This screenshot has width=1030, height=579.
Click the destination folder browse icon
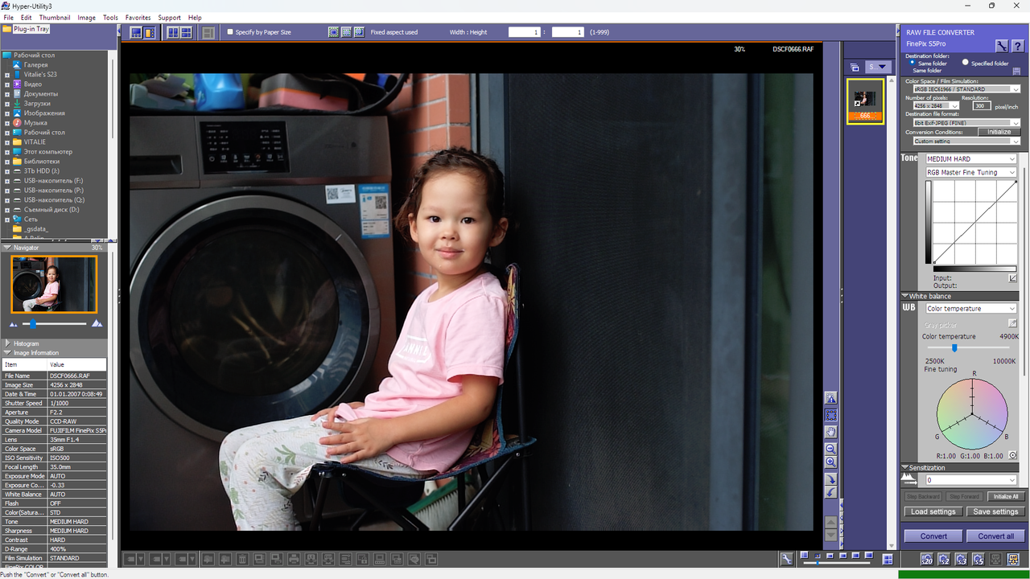click(1016, 71)
